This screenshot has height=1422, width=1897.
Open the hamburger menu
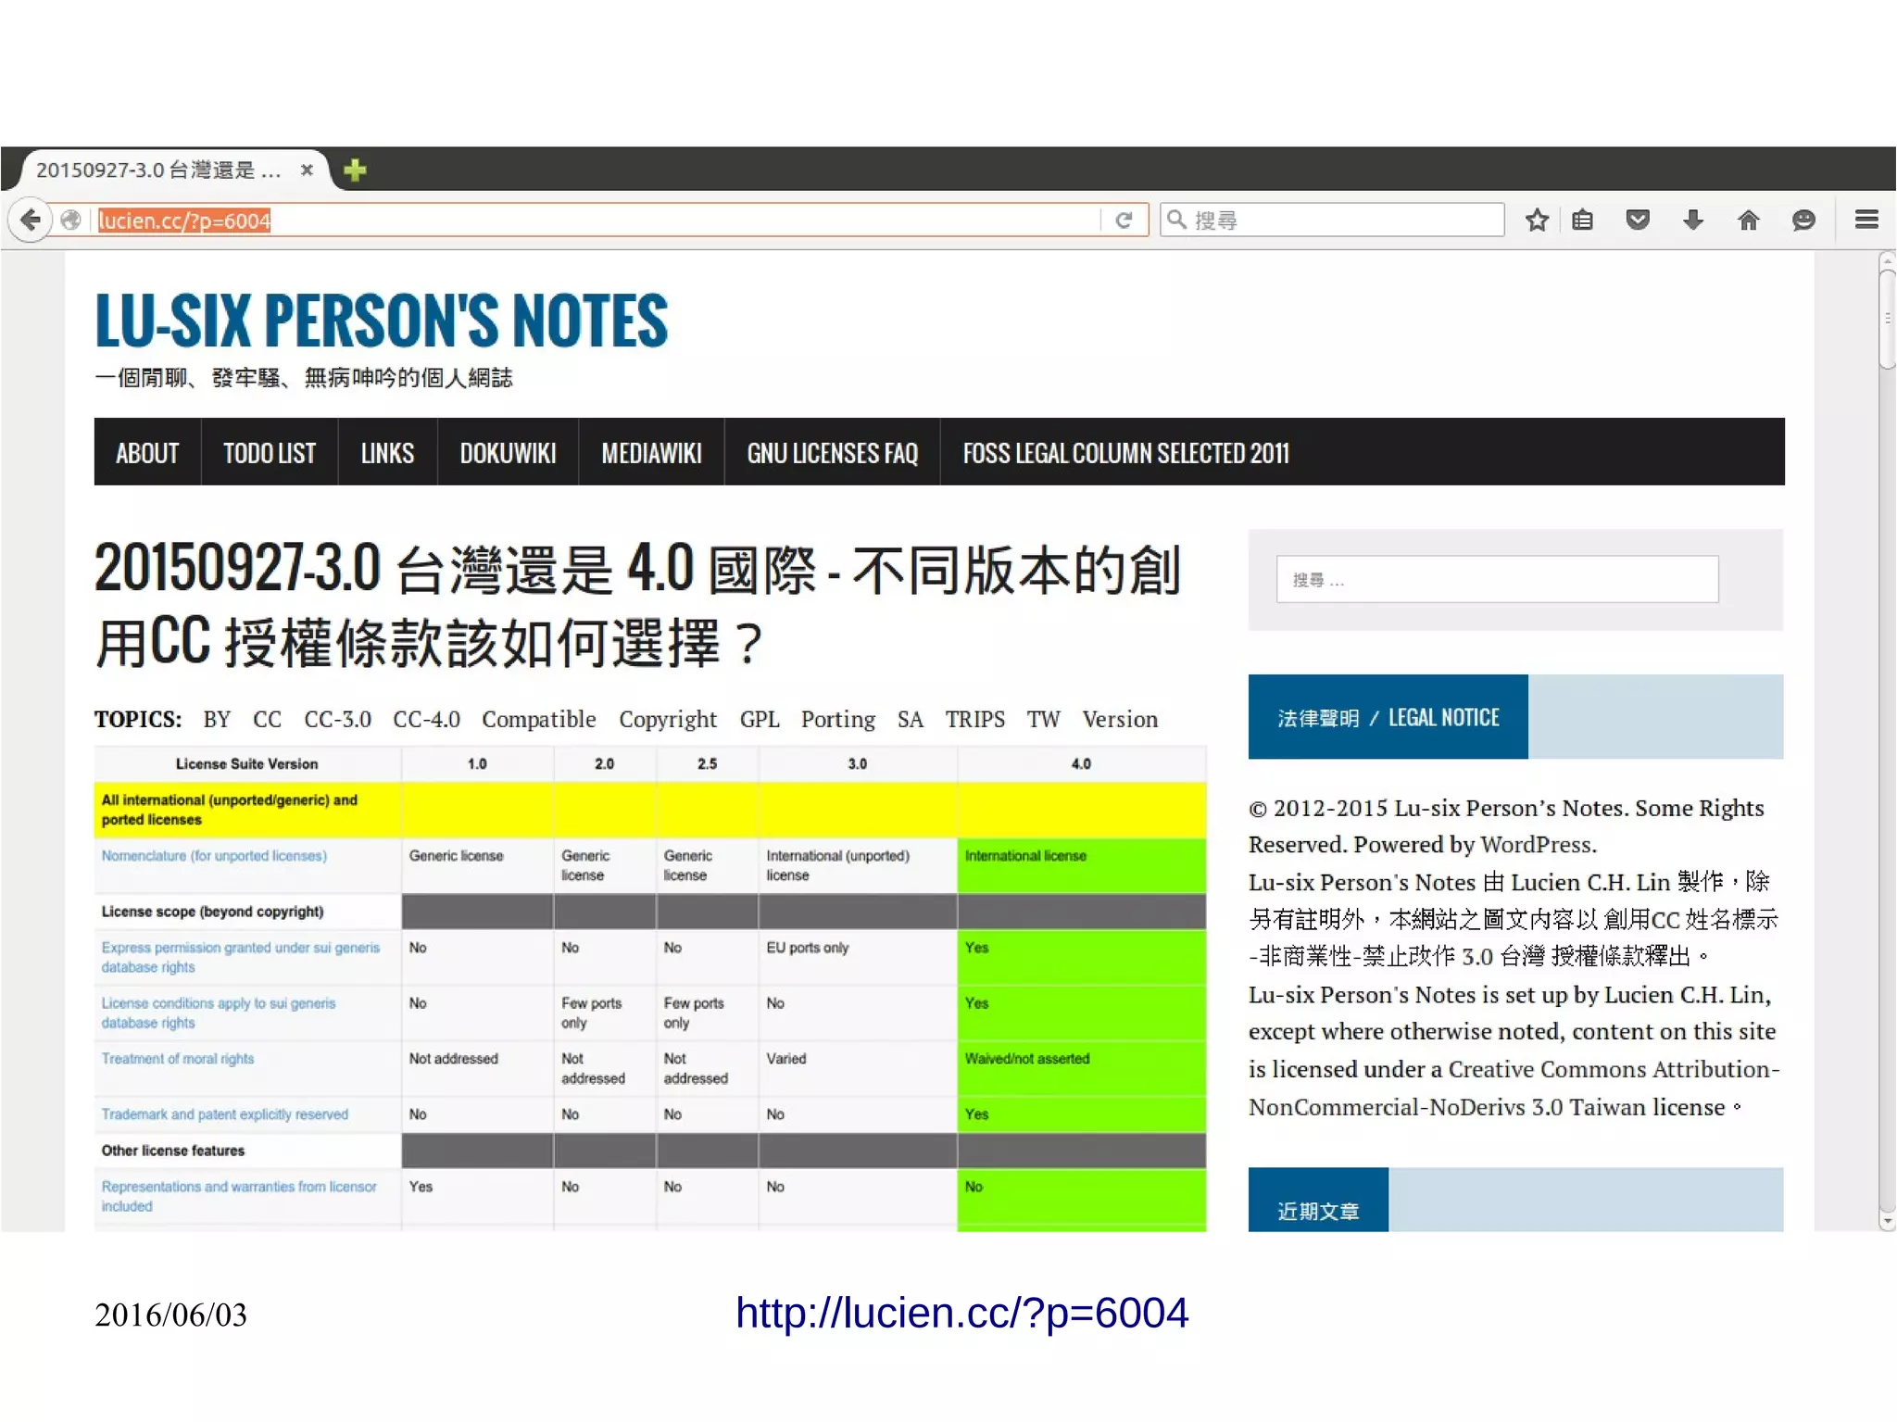(x=1866, y=220)
